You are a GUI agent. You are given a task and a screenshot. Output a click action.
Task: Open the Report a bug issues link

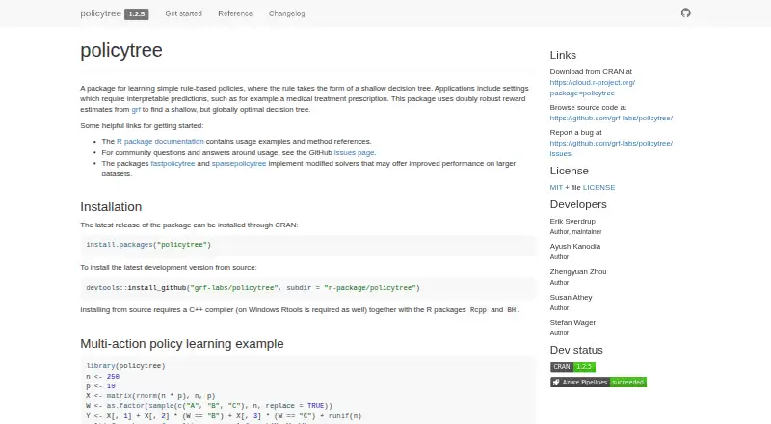611,148
